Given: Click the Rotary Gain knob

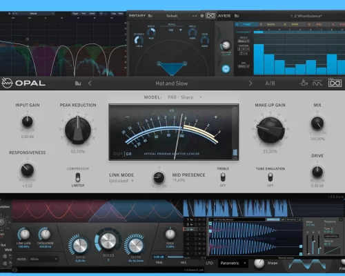Looking at the screenshot, I should [x=204, y=41].
